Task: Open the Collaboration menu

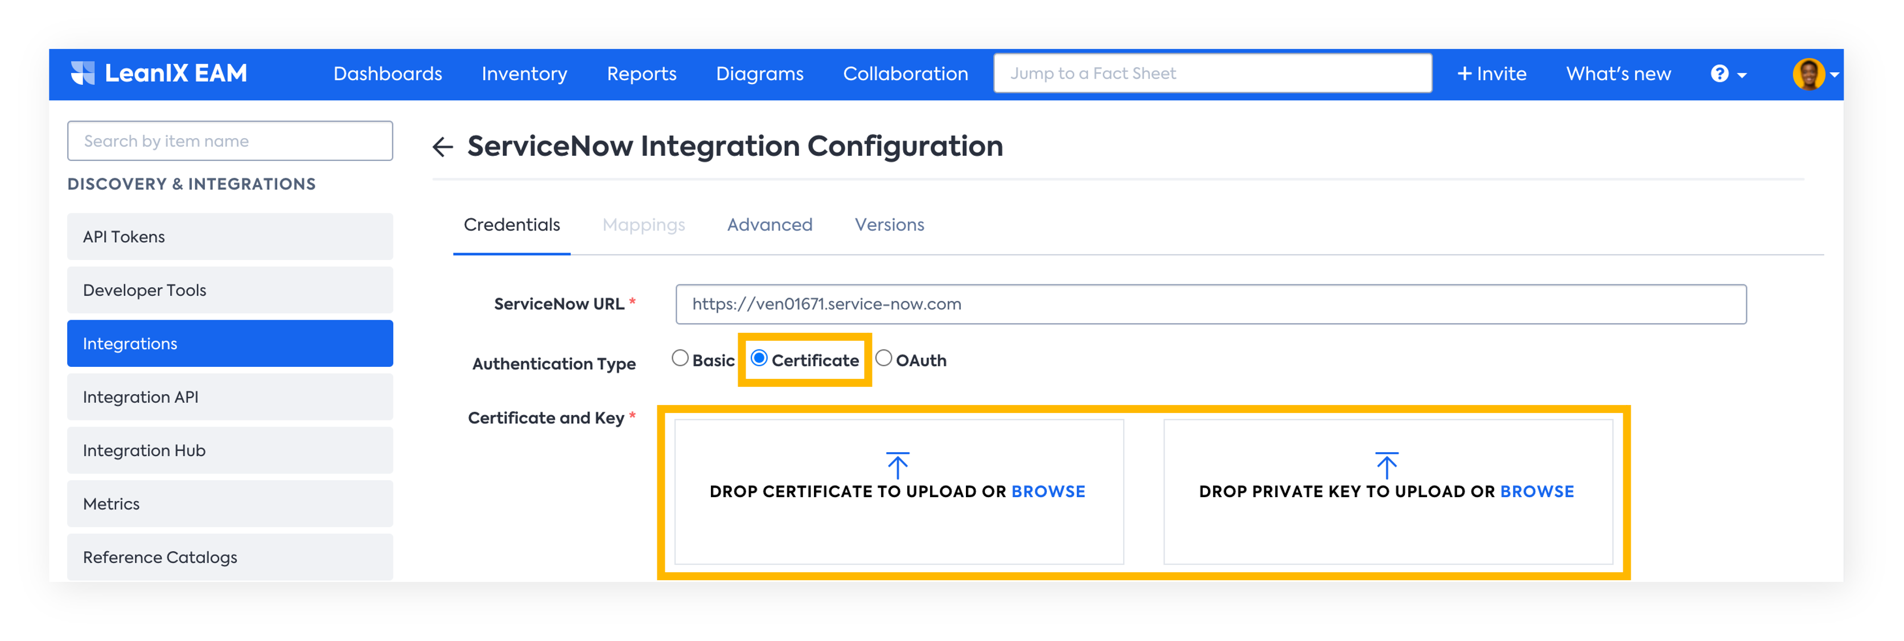Action: (x=904, y=74)
